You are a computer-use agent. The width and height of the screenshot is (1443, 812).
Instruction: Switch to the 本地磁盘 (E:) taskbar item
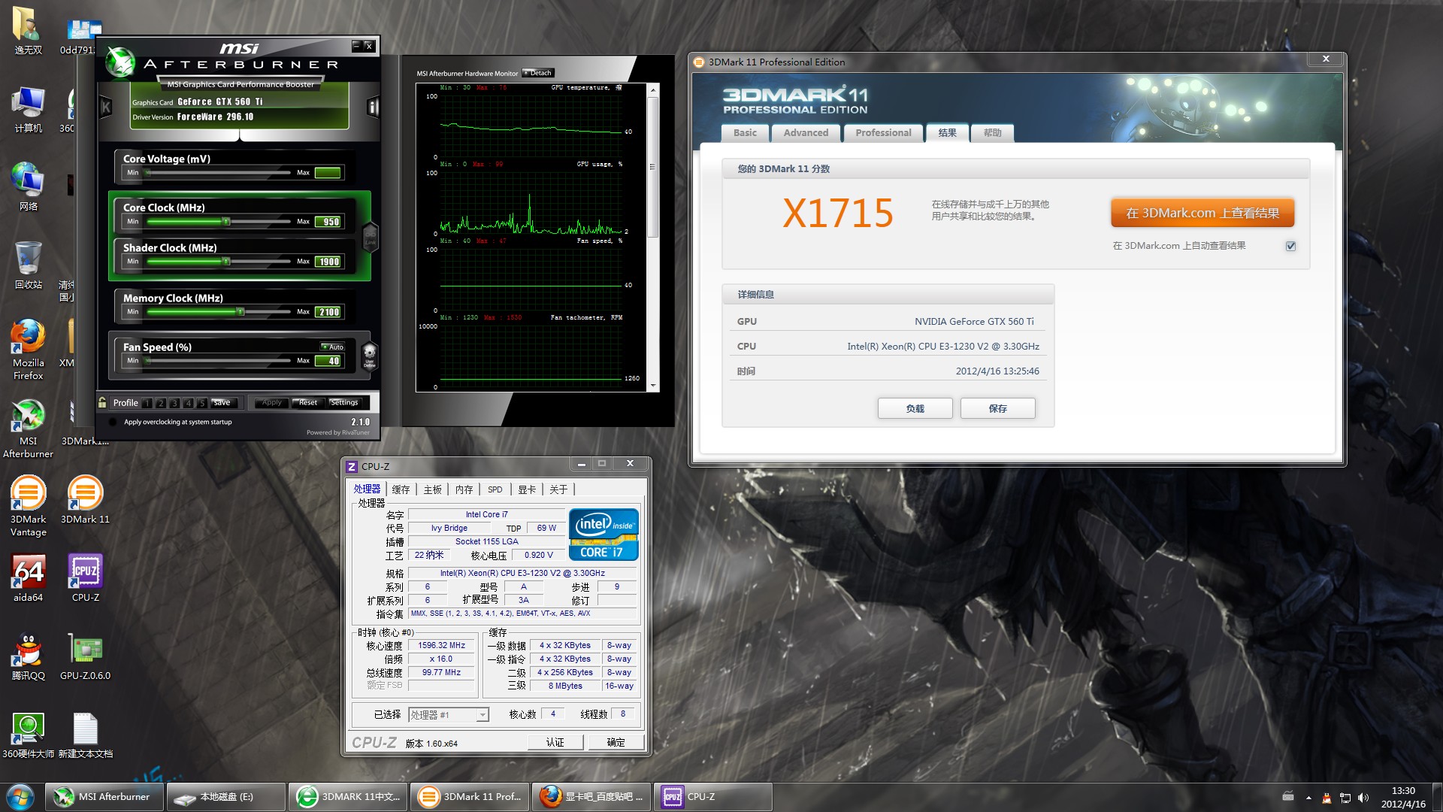click(225, 796)
